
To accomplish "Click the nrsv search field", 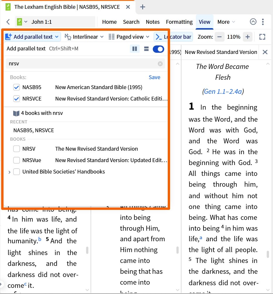I will coord(85,64).
